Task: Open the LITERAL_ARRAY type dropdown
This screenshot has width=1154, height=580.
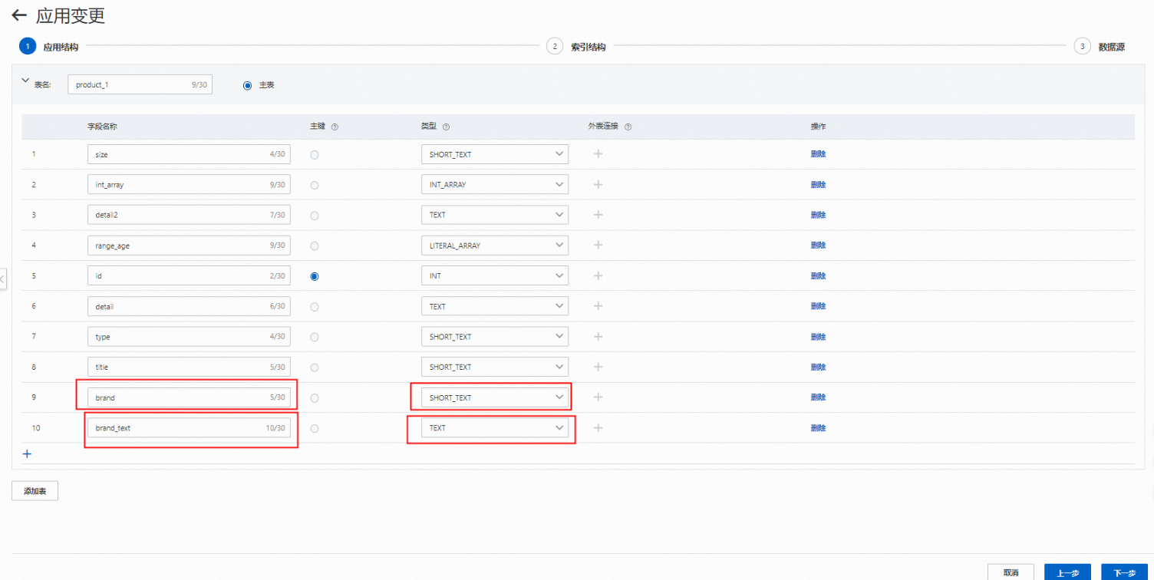Action: (495, 246)
